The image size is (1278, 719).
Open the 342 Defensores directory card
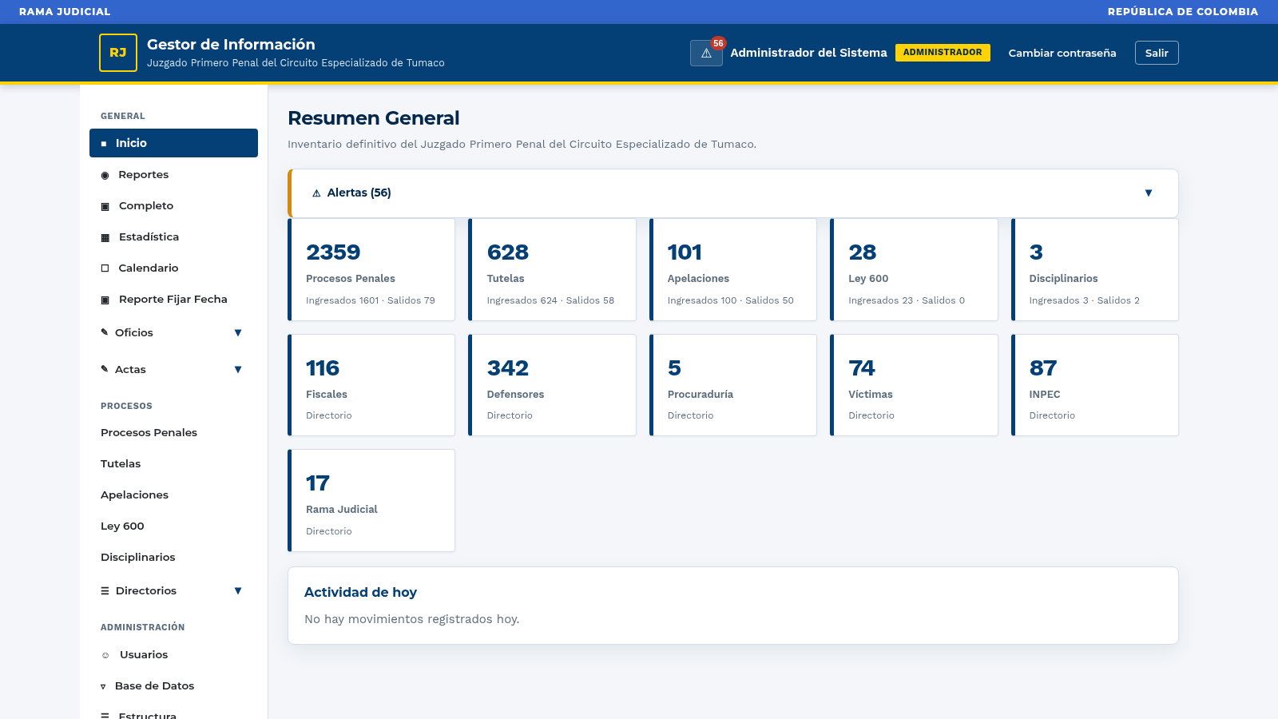click(x=552, y=385)
